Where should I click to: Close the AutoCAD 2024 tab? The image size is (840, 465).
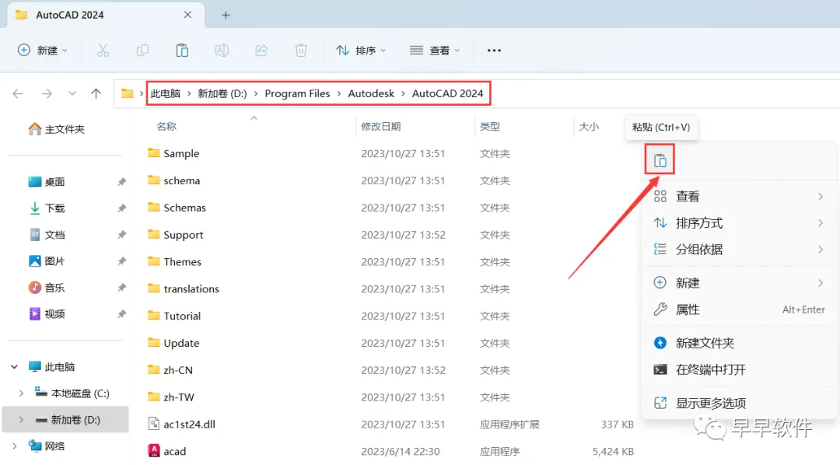click(187, 15)
